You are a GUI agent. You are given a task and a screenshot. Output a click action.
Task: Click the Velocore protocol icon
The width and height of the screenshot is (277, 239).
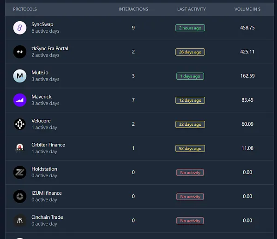(x=20, y=124)
